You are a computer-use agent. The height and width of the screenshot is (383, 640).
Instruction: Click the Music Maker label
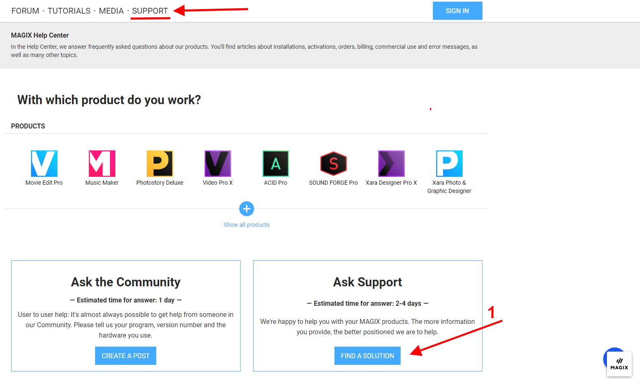102,183
